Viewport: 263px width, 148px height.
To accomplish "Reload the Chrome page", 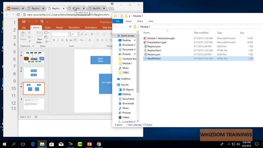I will coord(18,15).
